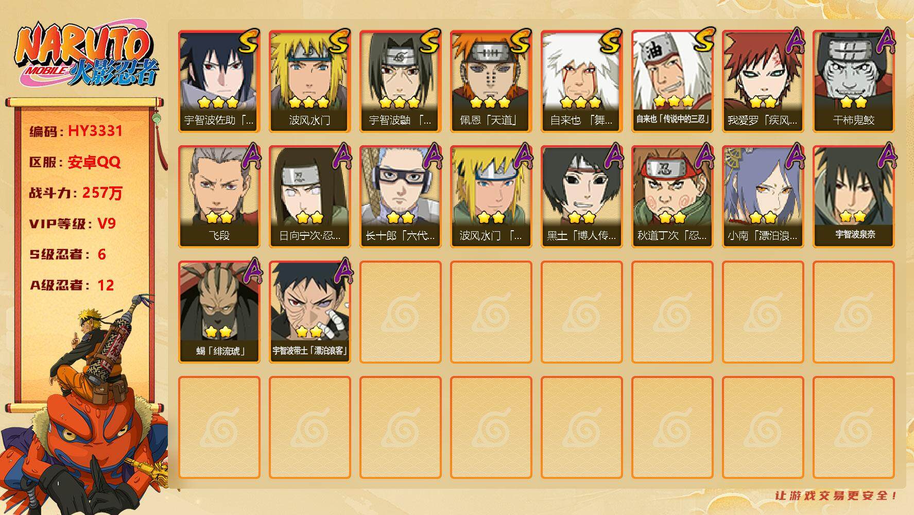The height and width of the screenshot is (515, 914).
Task: Open the 宇智波泉奈 ninja card
Action: pyautogui.click(x=853, y=197)
